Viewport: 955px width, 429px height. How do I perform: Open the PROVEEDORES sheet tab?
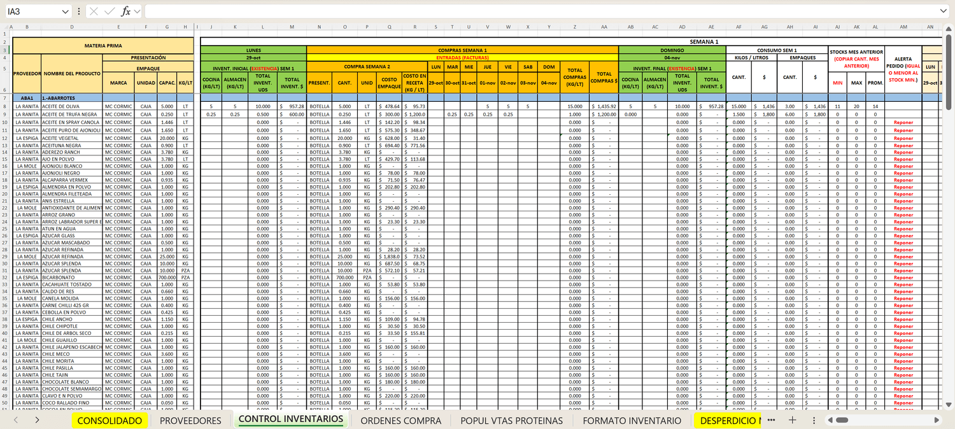190,421
